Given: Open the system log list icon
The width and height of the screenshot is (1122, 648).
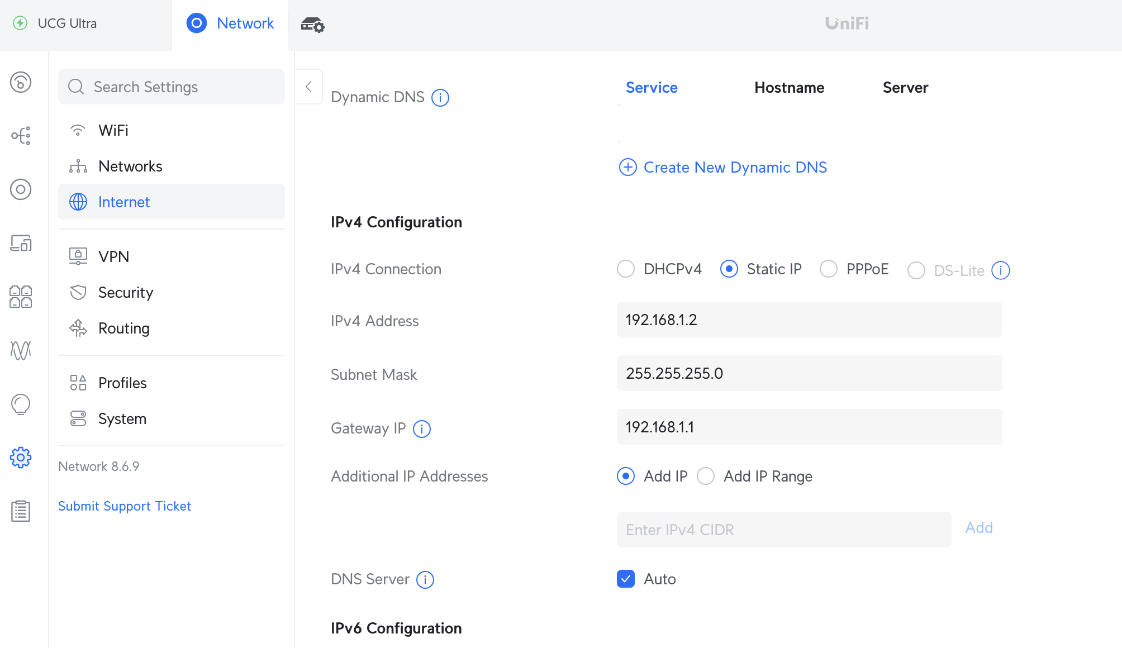Looking at the screenshot, I should point(21,511).
